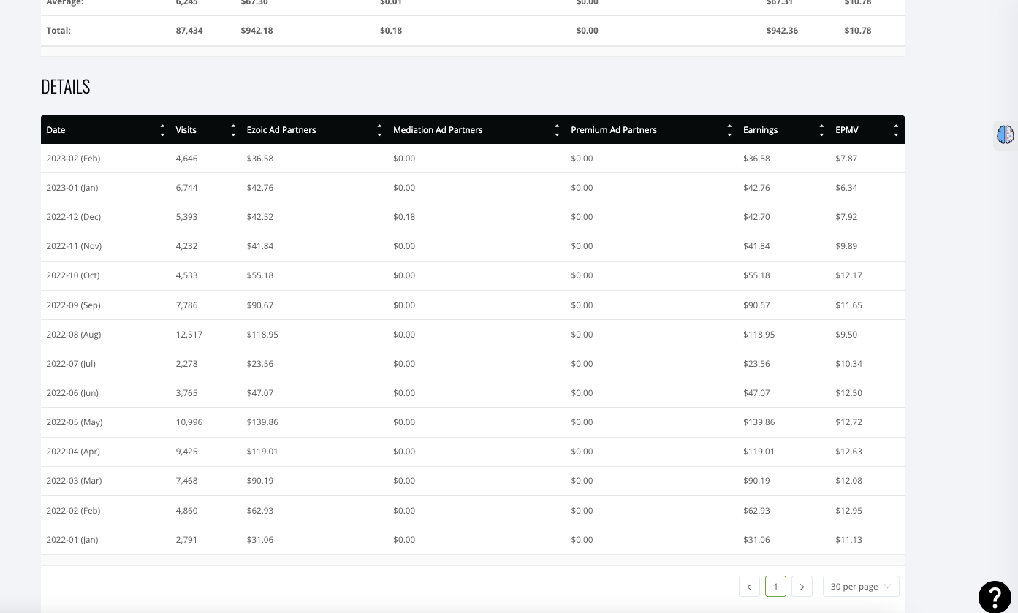Screen dimensions: 1018x613
Task: Click Premium Ad Partners sort arrows
Action: [x=729, y=130]
